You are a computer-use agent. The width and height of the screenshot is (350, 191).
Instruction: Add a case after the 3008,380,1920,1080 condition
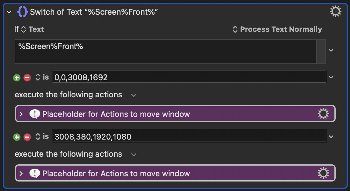pos(17,137)
